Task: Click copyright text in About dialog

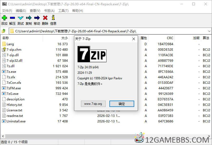Action: tap(100, 78)
